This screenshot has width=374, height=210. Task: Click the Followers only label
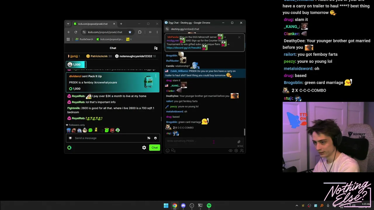[x=77, y=125]
